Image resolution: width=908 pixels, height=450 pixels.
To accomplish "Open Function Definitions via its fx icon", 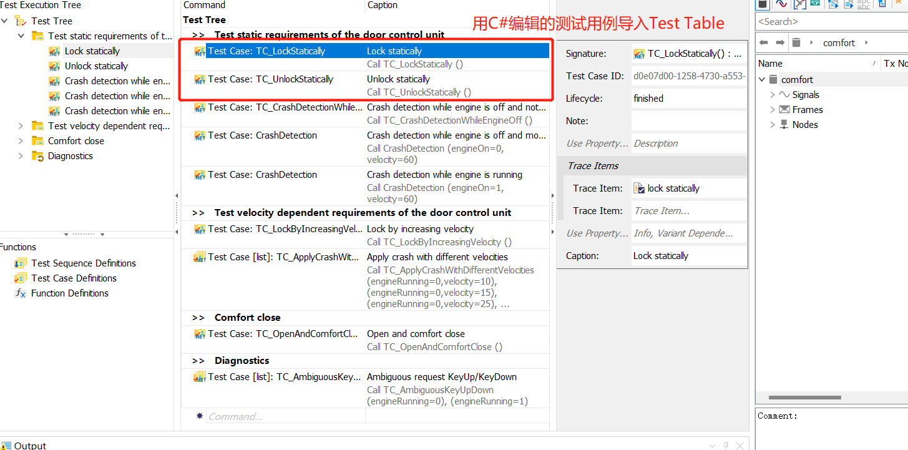I will click(x=21, y=293).
